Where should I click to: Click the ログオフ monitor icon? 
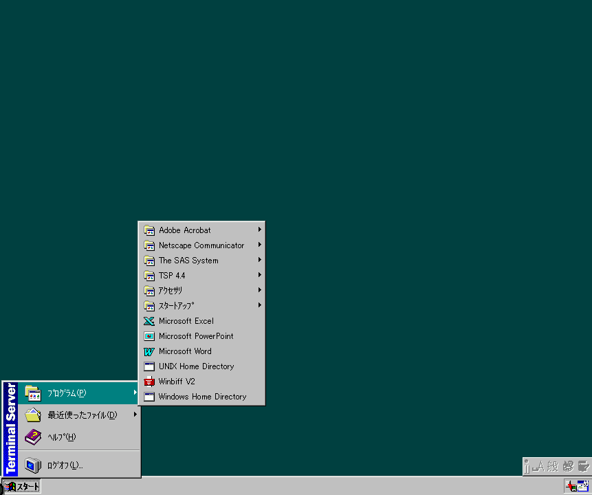(33, 465)
